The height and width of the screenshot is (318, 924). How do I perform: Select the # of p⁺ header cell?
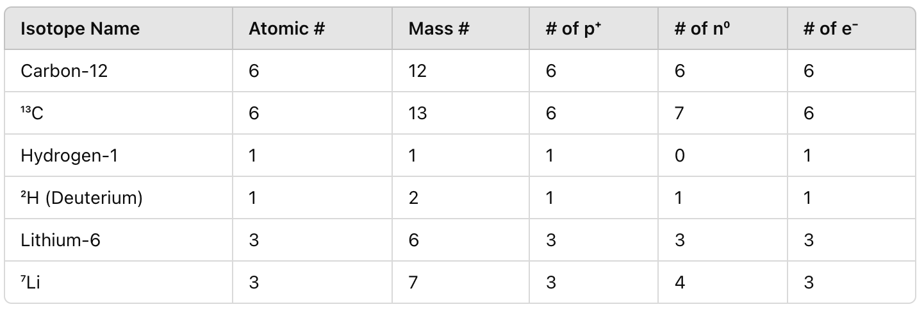[x=593, y=28]
